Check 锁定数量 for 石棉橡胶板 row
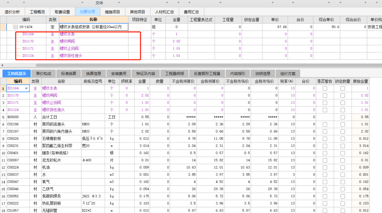 (x=343, y=139)
